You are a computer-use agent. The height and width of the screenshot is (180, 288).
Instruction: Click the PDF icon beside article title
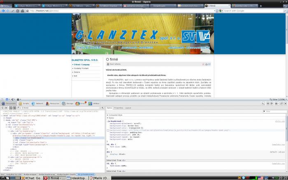[x=203, y=64]
